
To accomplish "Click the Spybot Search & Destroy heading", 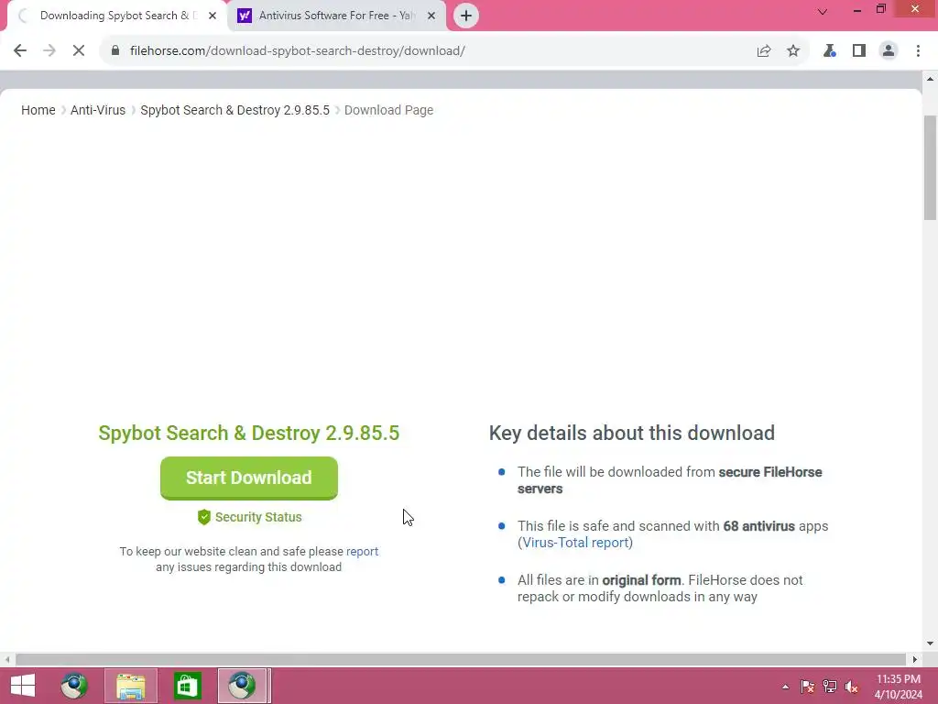I will [249, 433].
